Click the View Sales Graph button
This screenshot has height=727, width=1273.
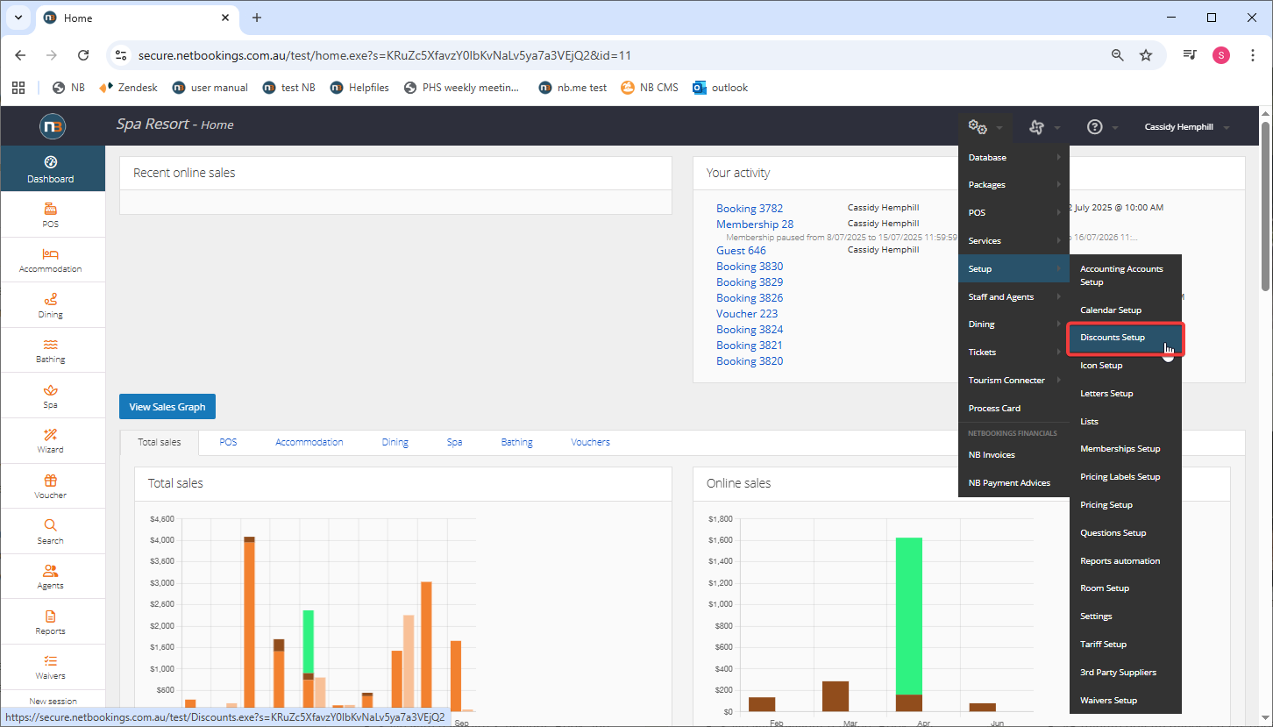coord(167,407)
